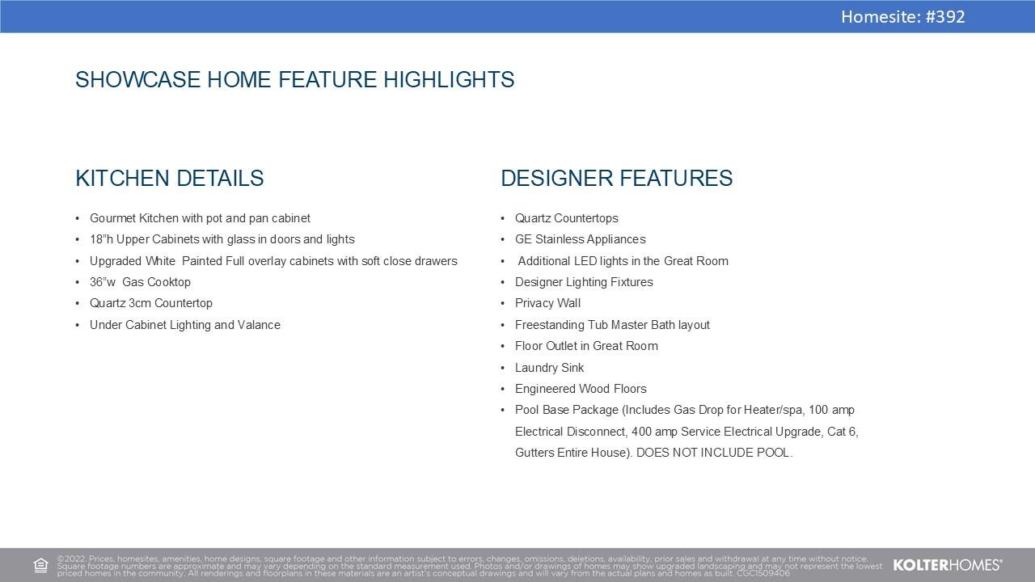Click the Engineered Wood Floors bullet
This screenshot has height=582, width=1035.
click(x=581, y=388)
